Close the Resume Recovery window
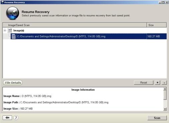 click(167, 2)
